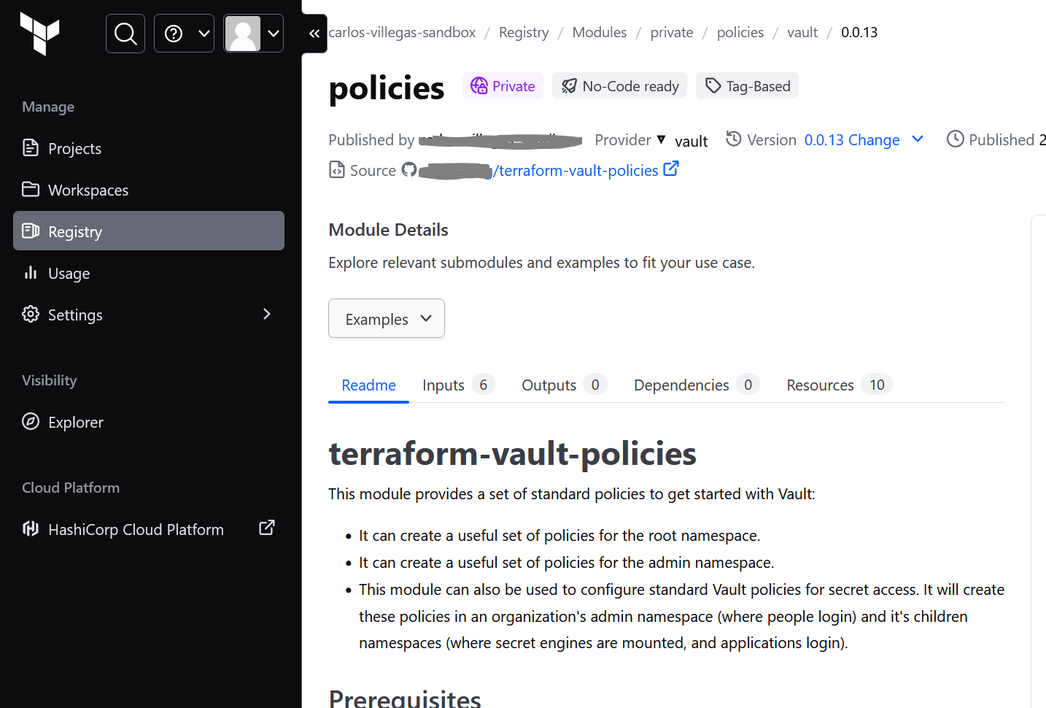Open Projects in the sidebar
The height and width of the screenshot is (708, 1046).
pos(149,148)
